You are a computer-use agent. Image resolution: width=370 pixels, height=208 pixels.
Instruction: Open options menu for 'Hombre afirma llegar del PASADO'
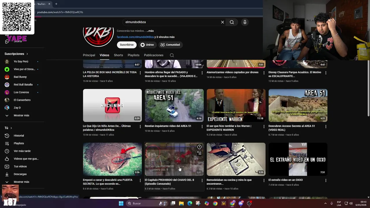click(202, 73)
